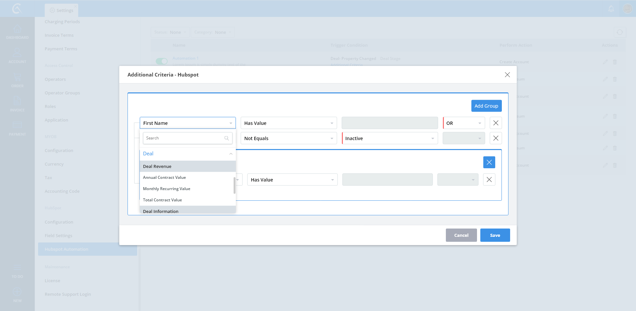Remove the Not Equals Inactive criteria row
This screenshot has width=636, height=311.
coord(496,138)
